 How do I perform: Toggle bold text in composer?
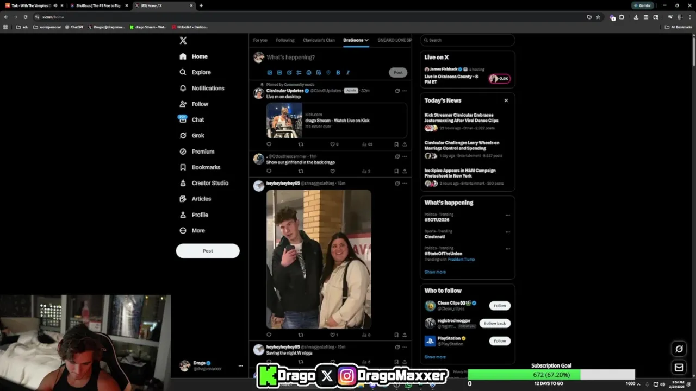click(x=338, y=72)
